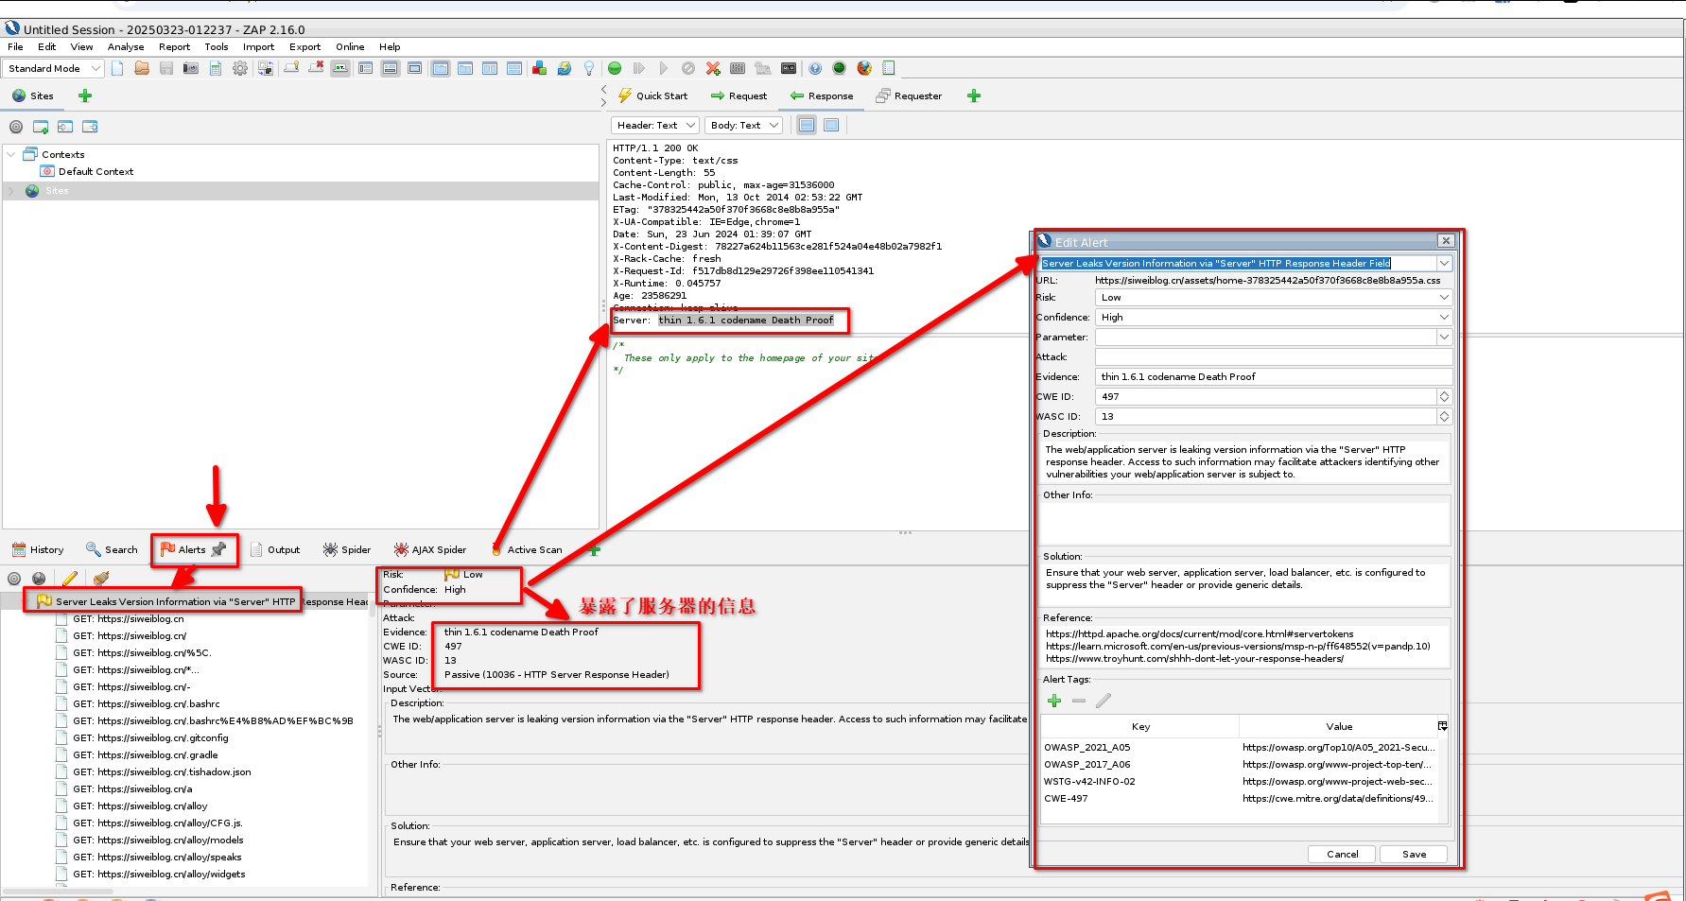Click green plus icon to add alert tag
Image resolution: width=1686 pixels, height=901 pixels.
(1054, 701)
